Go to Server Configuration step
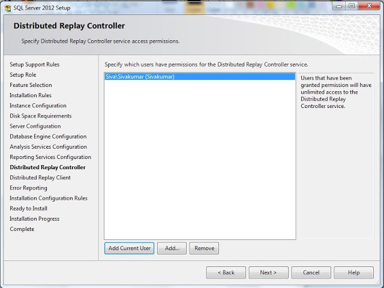384x288 pixels. [35, 126]
